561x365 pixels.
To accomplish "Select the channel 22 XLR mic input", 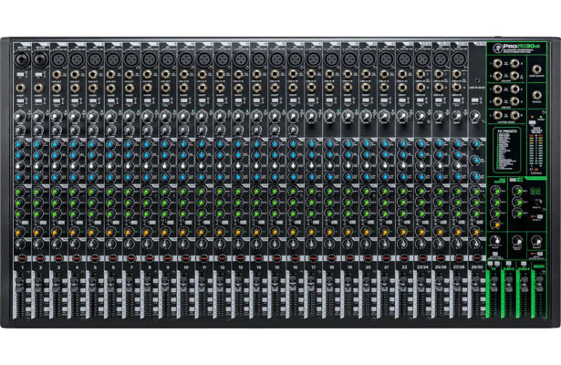I will tap(404, 59).
